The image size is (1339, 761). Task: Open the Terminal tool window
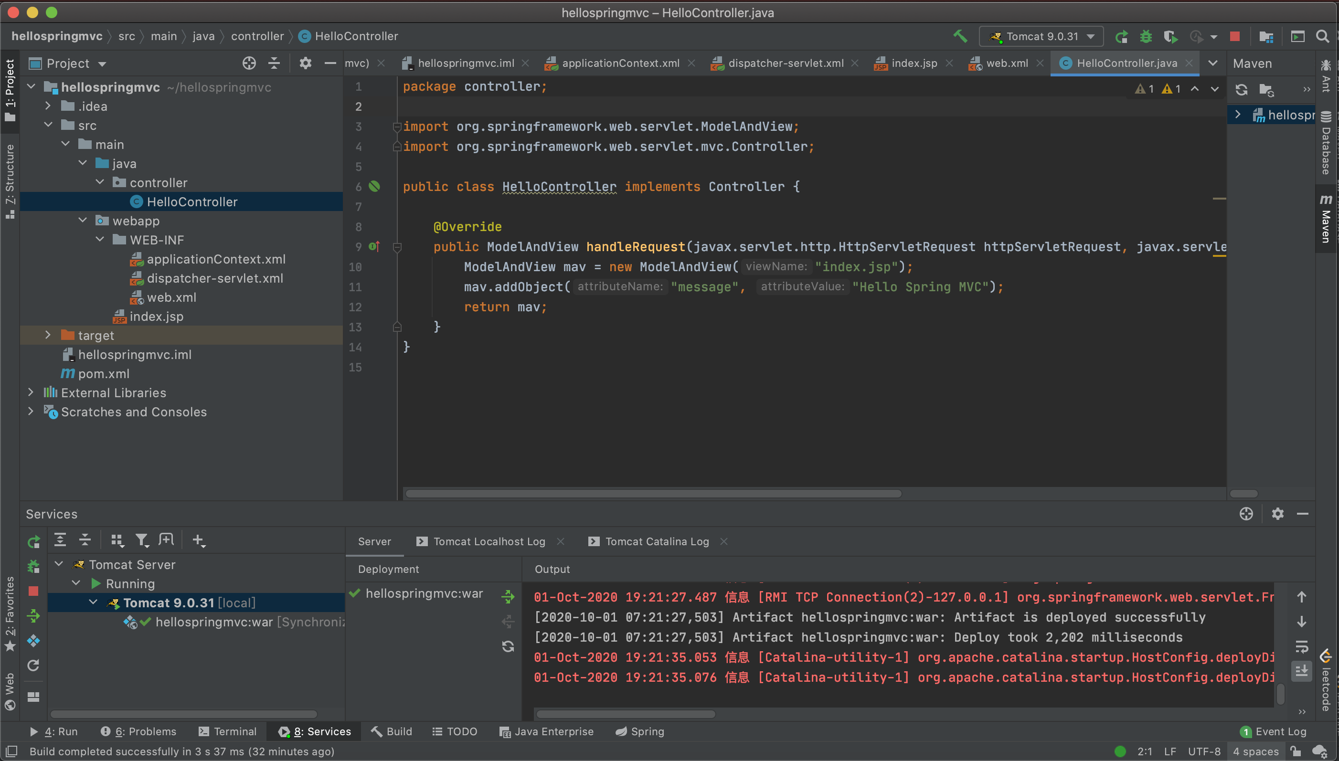pyautogui.click(x=228, y=732)
